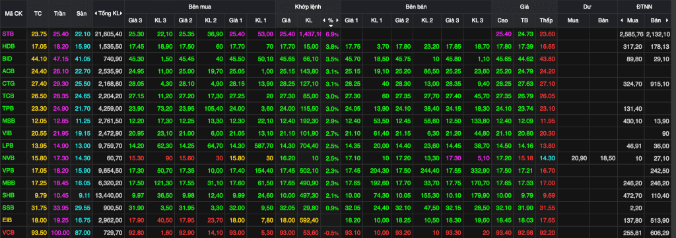Click the Thấp low price header

[x=546, y=20]
